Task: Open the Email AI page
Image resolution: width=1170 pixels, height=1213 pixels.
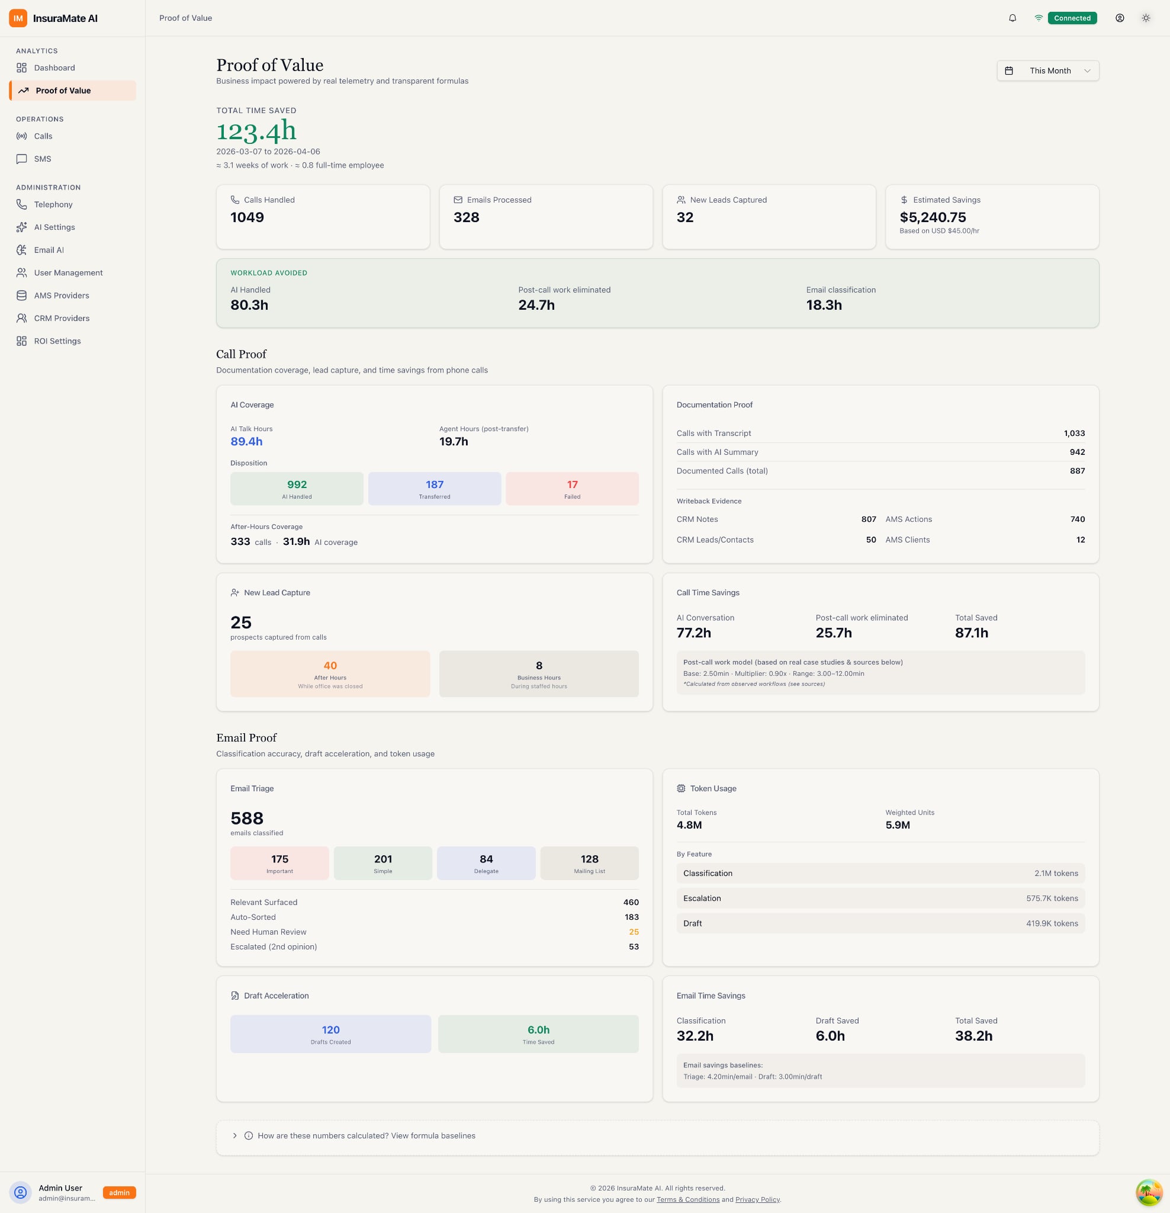Action: (49, 249)
